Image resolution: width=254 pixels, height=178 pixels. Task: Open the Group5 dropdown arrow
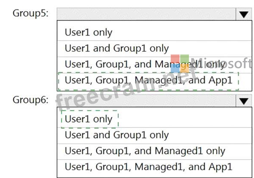243,14
